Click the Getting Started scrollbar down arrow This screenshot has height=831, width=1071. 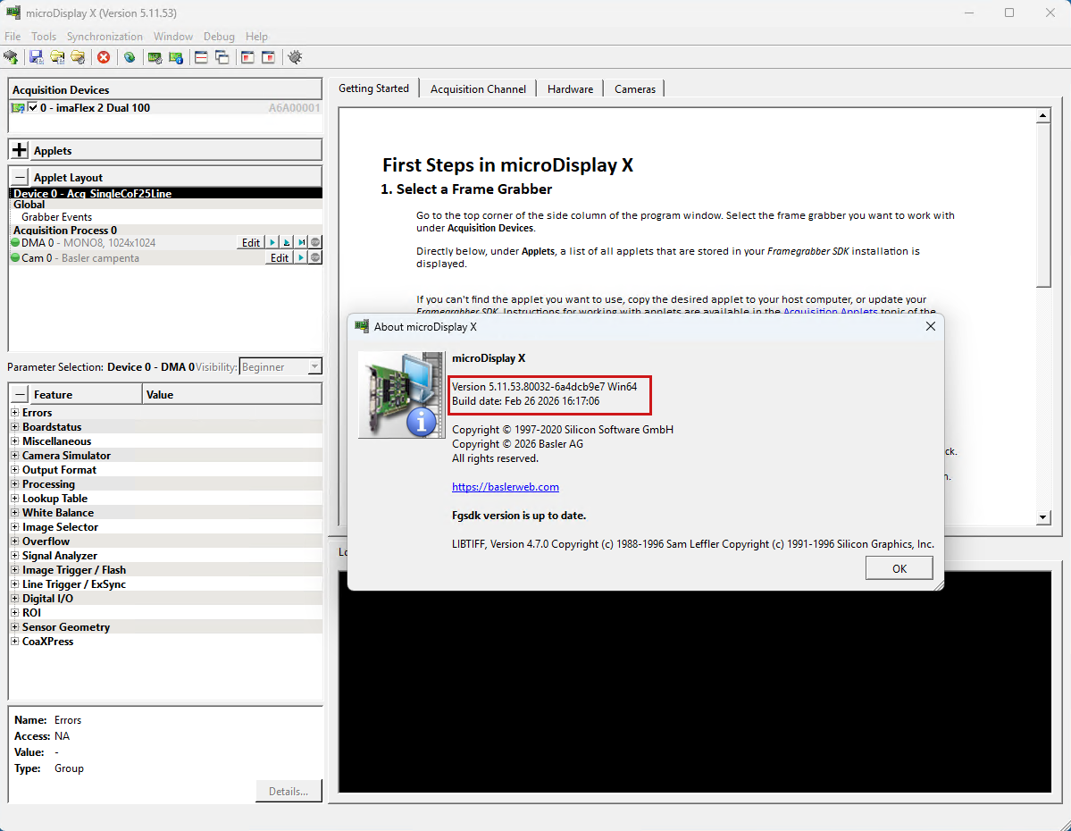[1042, 518]
